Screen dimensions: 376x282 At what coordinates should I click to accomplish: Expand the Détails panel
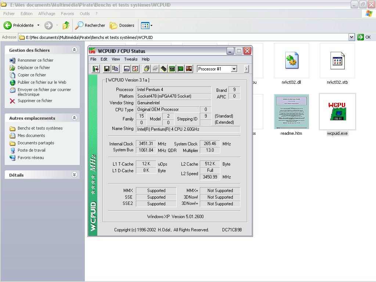pos(74,174)
